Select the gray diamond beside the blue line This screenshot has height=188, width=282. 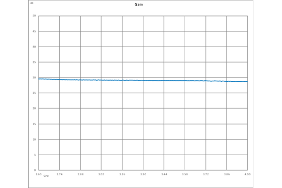(x=33, y=77)
